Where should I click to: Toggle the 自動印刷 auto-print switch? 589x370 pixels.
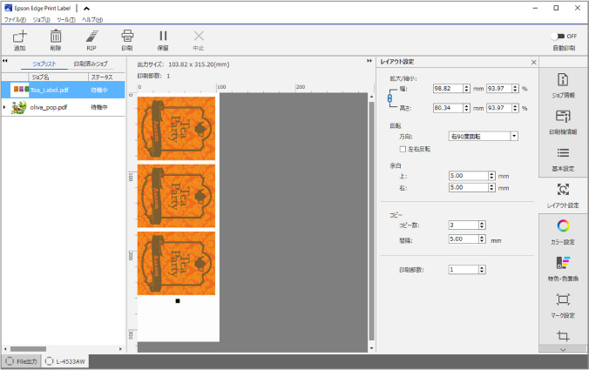(x=559, y=36)
